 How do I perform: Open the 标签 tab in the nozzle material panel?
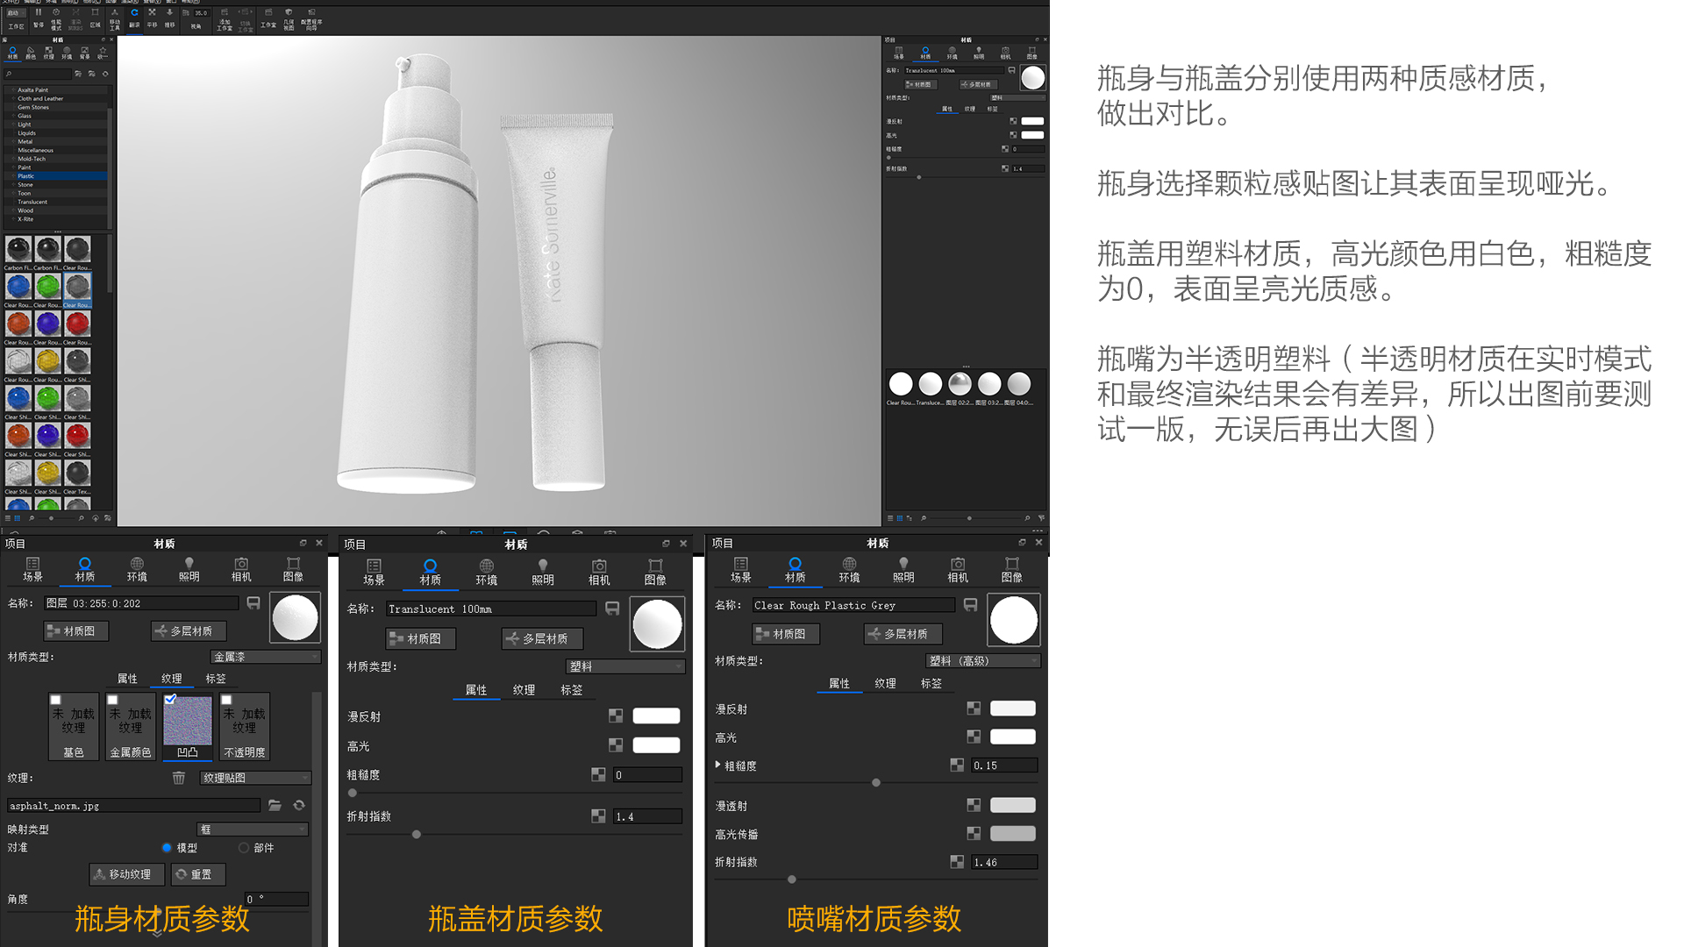(x=932, y=683)
